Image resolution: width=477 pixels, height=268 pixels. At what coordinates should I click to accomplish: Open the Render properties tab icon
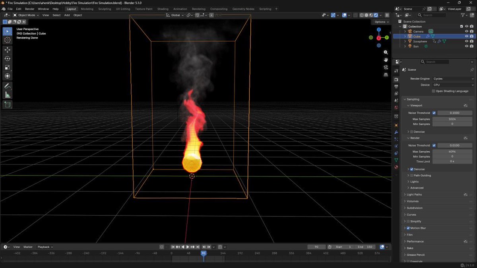tap(396, 80)
